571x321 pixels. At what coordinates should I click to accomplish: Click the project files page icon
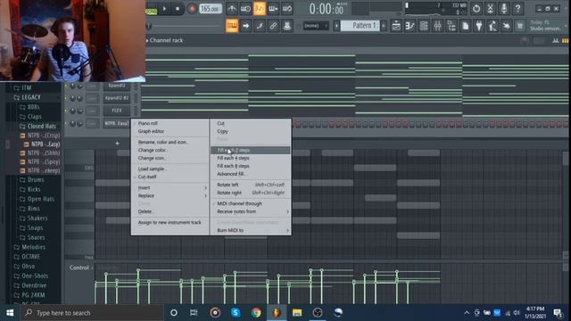pyautogui.click(x=465, y=26)
